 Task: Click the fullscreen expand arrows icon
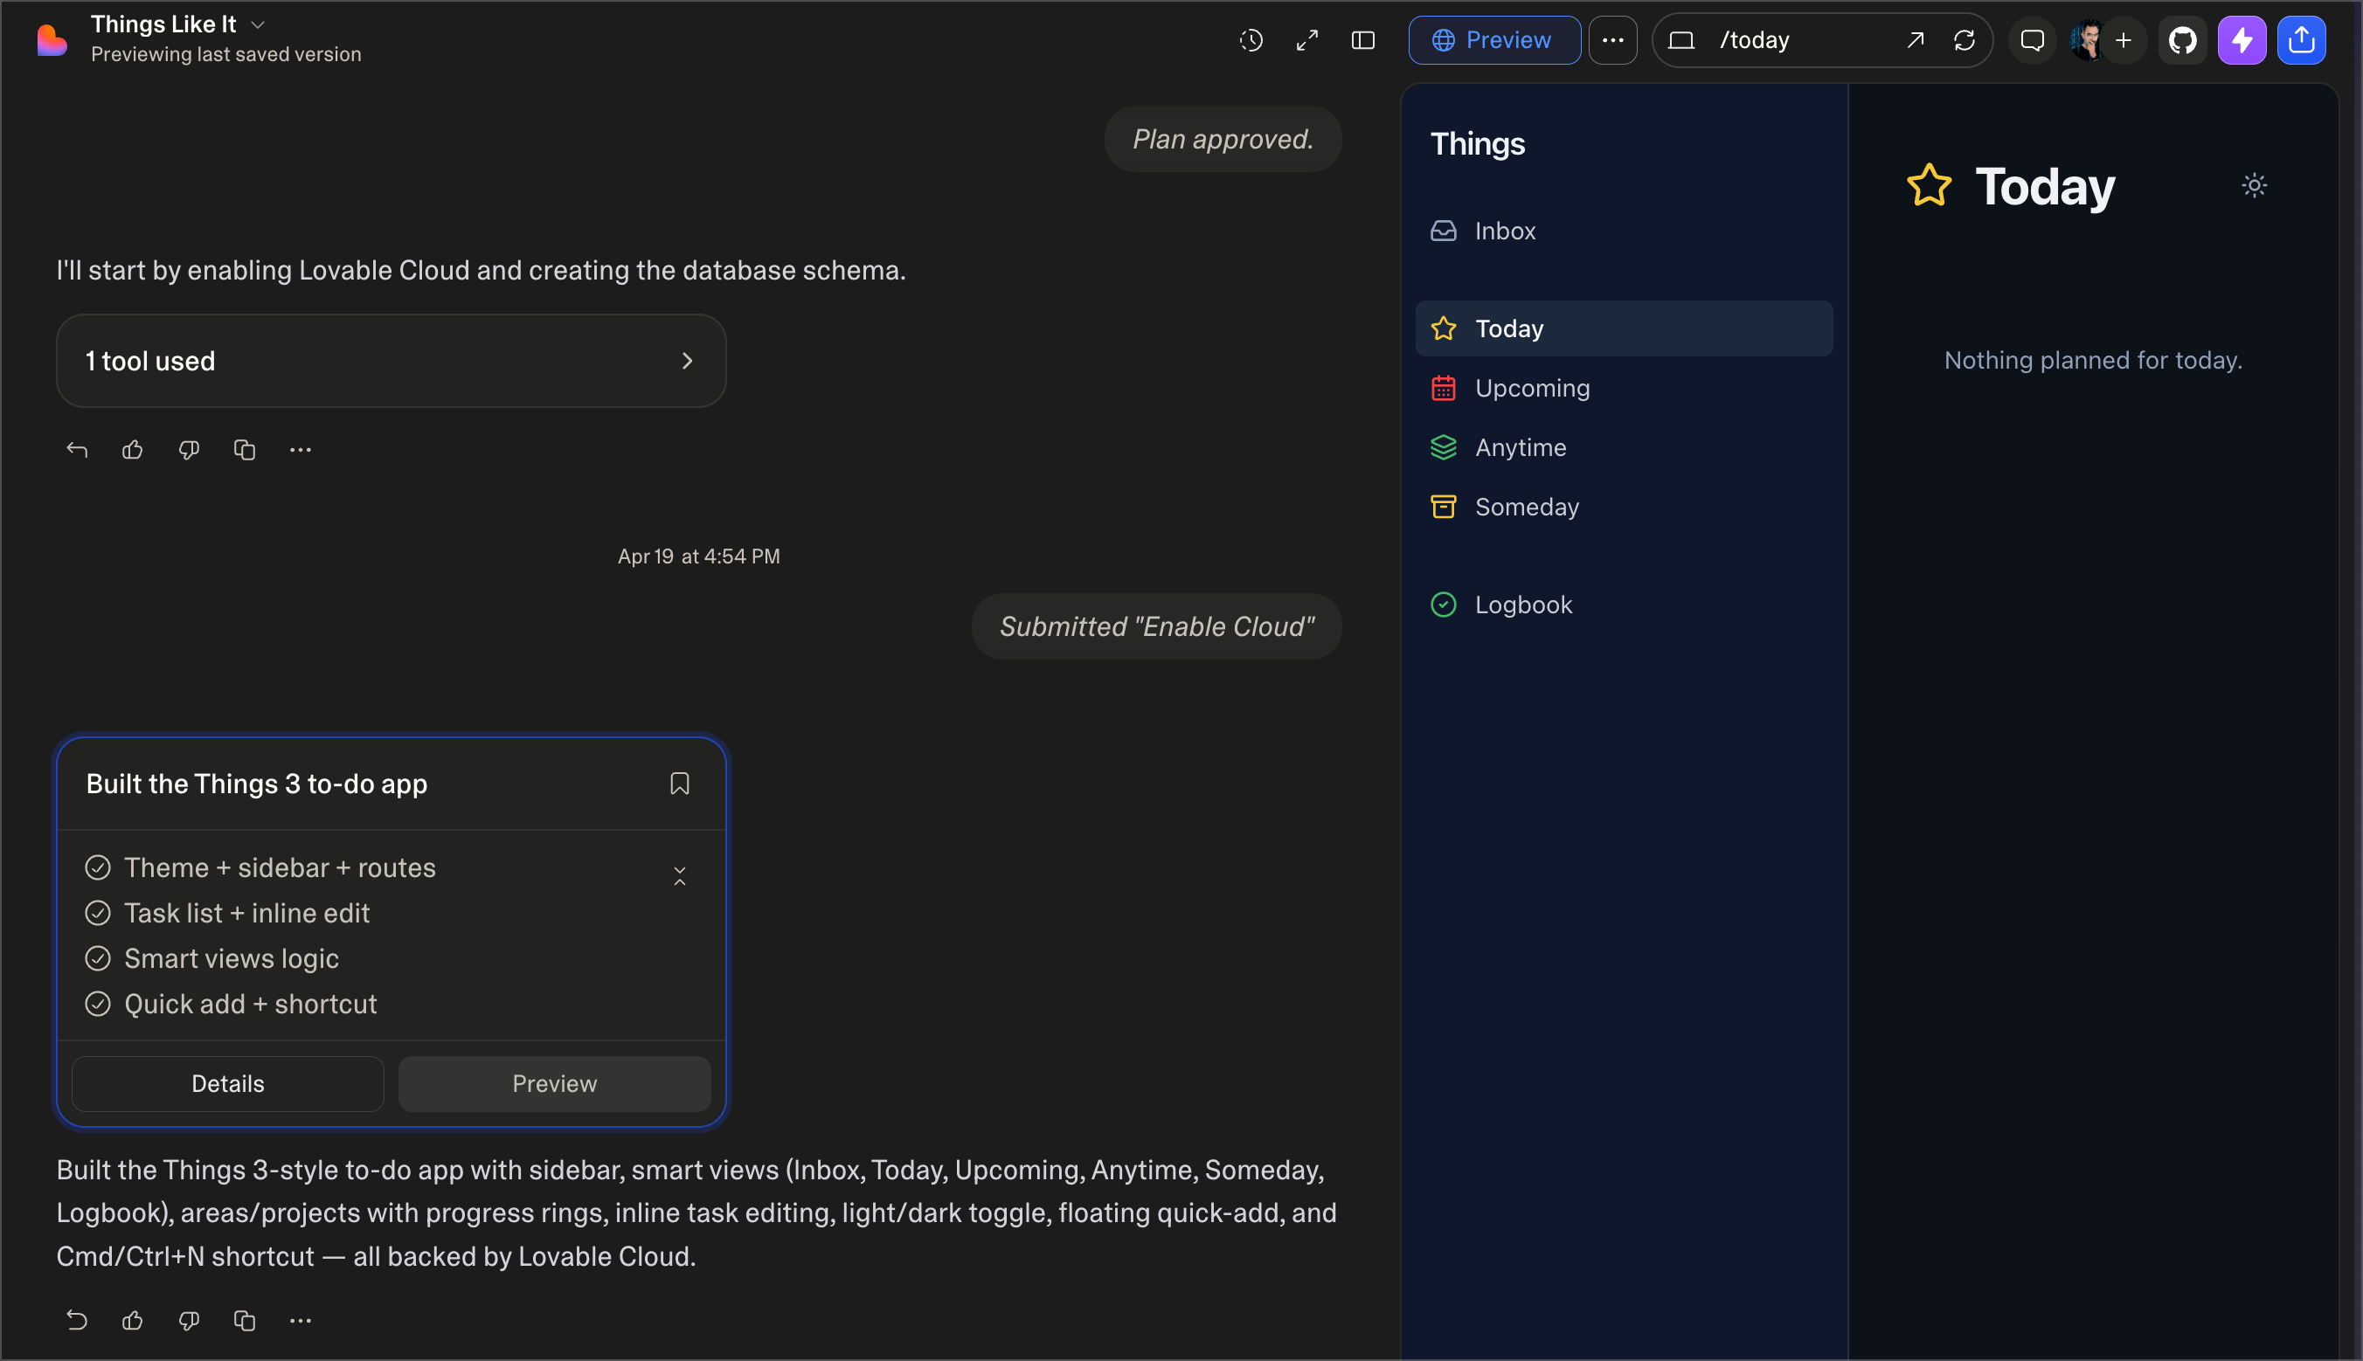pos(1307,40)
